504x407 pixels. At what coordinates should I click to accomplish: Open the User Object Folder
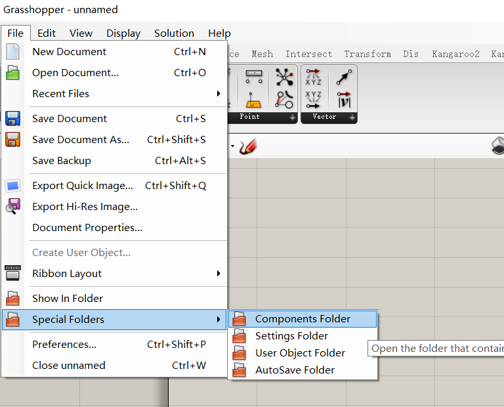coord(303,353)
